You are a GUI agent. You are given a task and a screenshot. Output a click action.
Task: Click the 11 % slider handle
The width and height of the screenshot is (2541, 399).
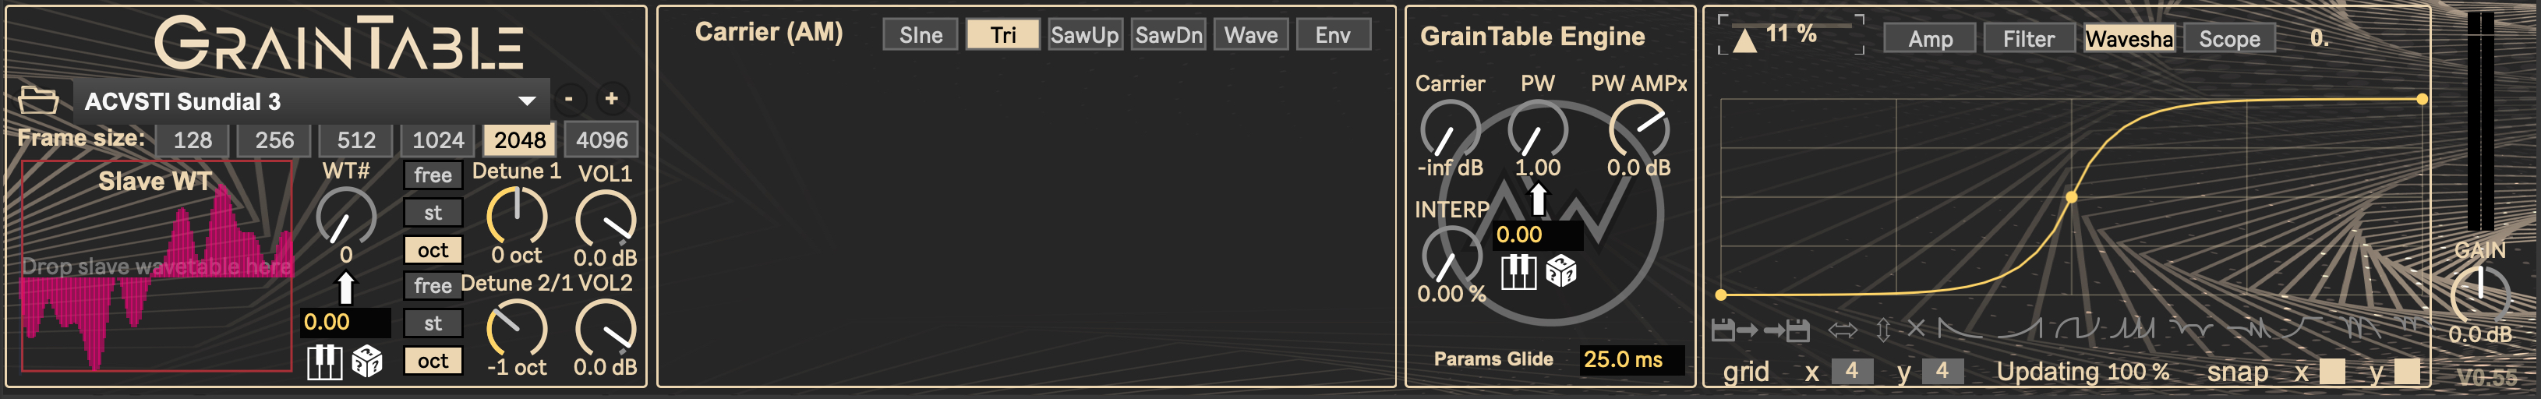tap(1745, 41)
